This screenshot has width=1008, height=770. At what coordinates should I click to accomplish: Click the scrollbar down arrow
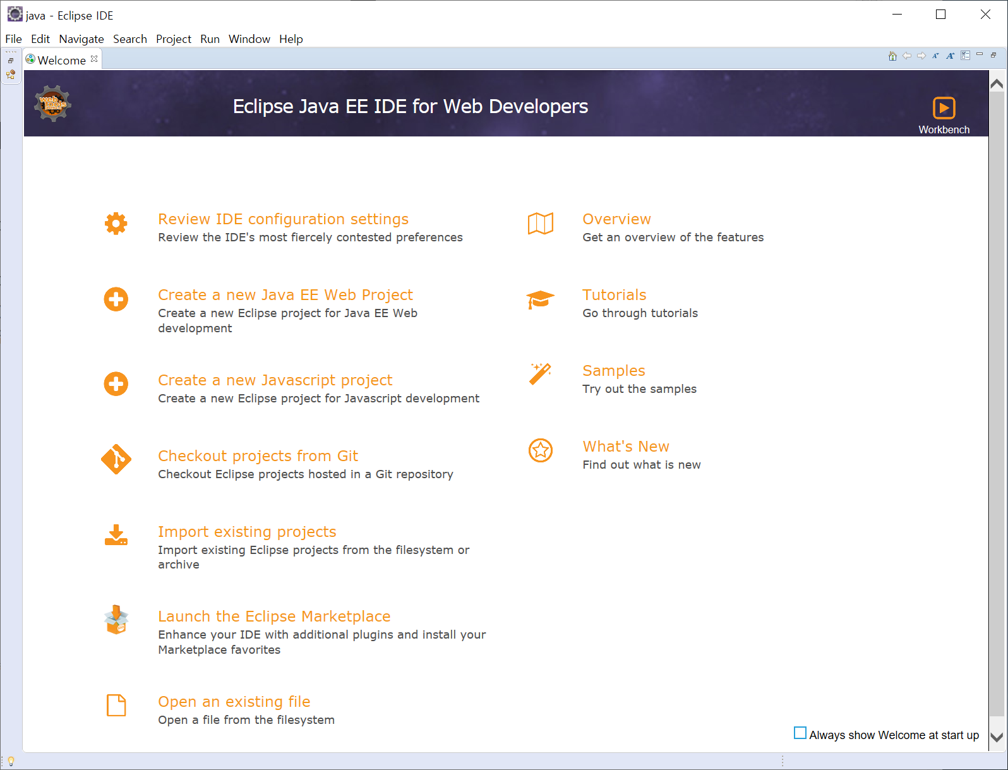pos(997,737)
